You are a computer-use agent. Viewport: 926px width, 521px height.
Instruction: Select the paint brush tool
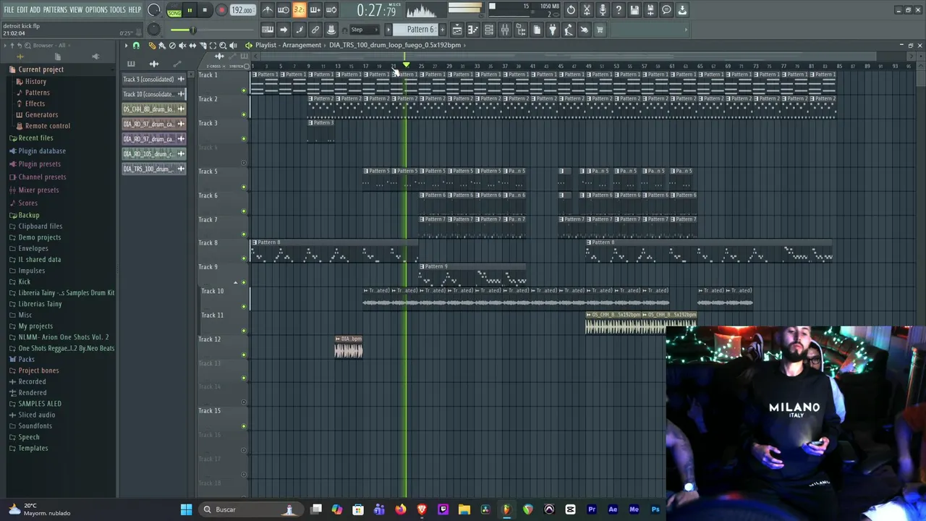pos(162,46)
